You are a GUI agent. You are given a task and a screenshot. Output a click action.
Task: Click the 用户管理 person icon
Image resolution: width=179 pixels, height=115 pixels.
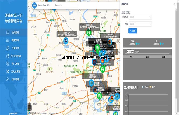(8, 79)
